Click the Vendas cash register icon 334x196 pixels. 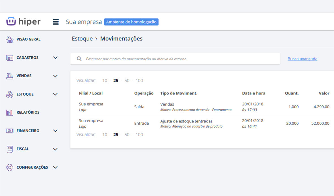point(10,76)
